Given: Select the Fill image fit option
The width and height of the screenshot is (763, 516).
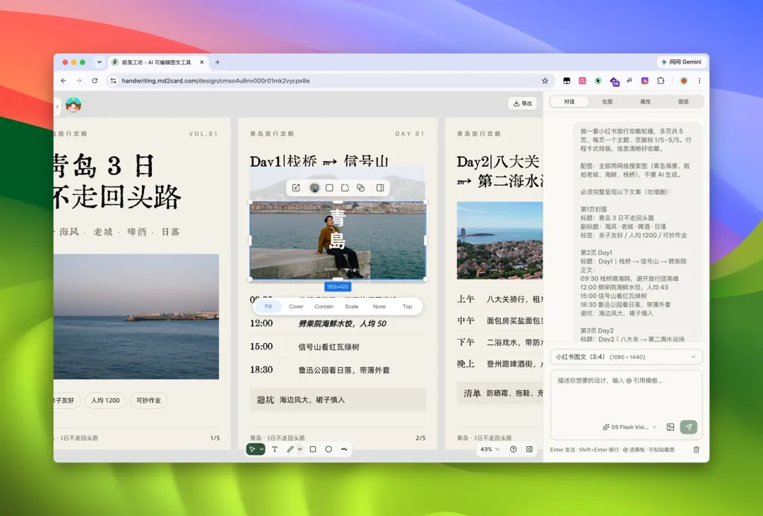Looking at the screenshot, I should tap(268, 306).
